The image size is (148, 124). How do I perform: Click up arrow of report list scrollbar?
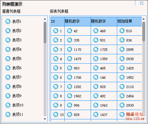click(144, 19)
